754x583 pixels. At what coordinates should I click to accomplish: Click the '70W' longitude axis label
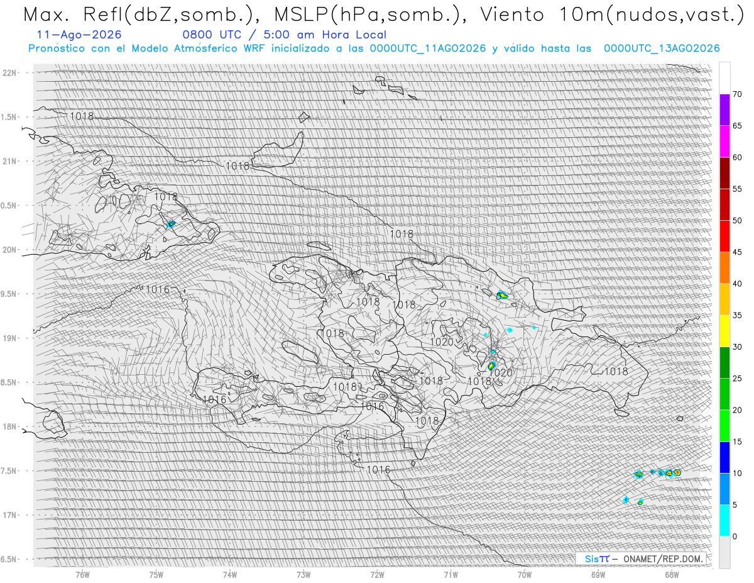point(525,574)
